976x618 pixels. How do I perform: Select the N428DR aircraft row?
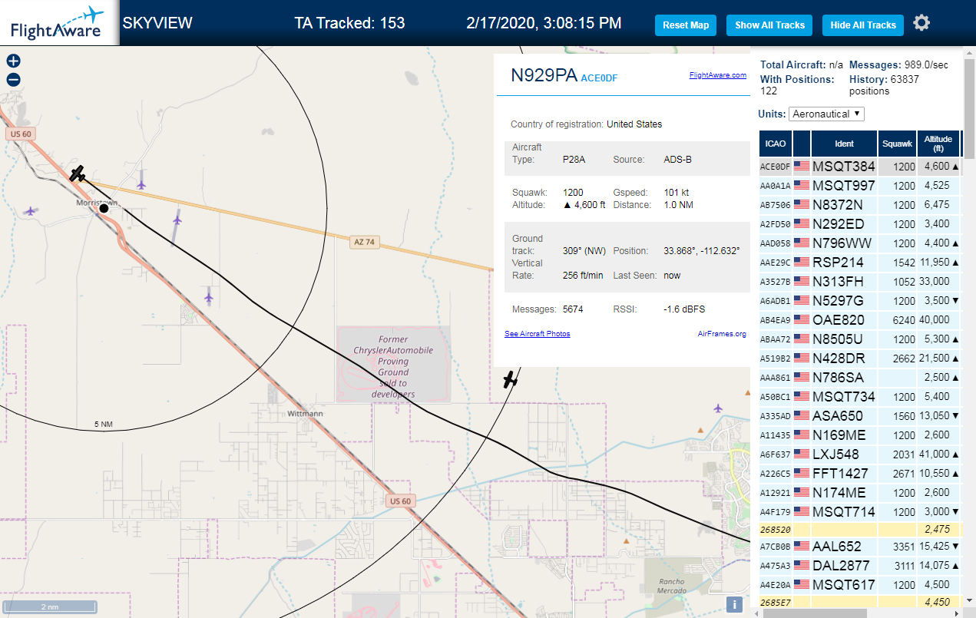[x=859, y=358]
